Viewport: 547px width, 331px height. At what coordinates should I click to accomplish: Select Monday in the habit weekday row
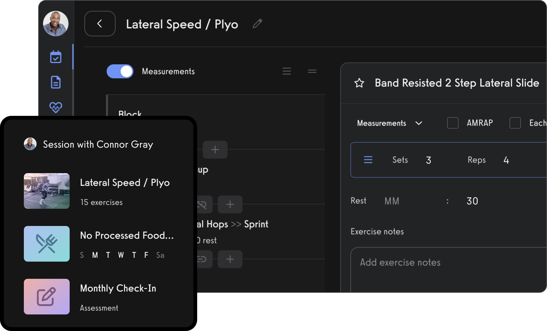[x=95, y=255]
